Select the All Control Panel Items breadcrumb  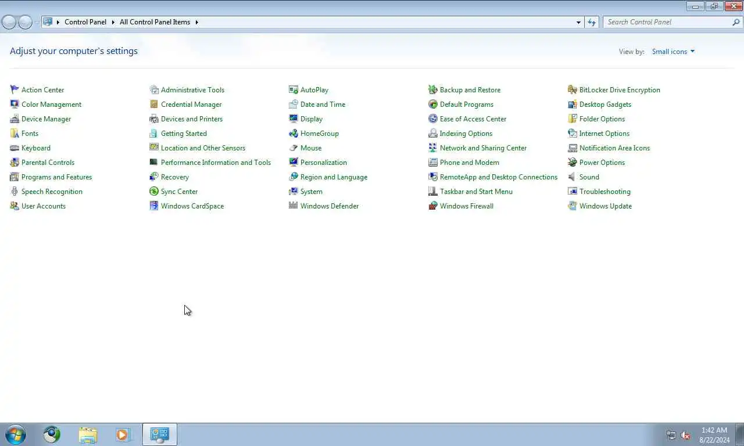155,22
